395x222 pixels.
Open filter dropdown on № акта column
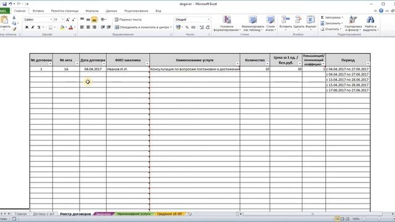click(x=77, y=64)
